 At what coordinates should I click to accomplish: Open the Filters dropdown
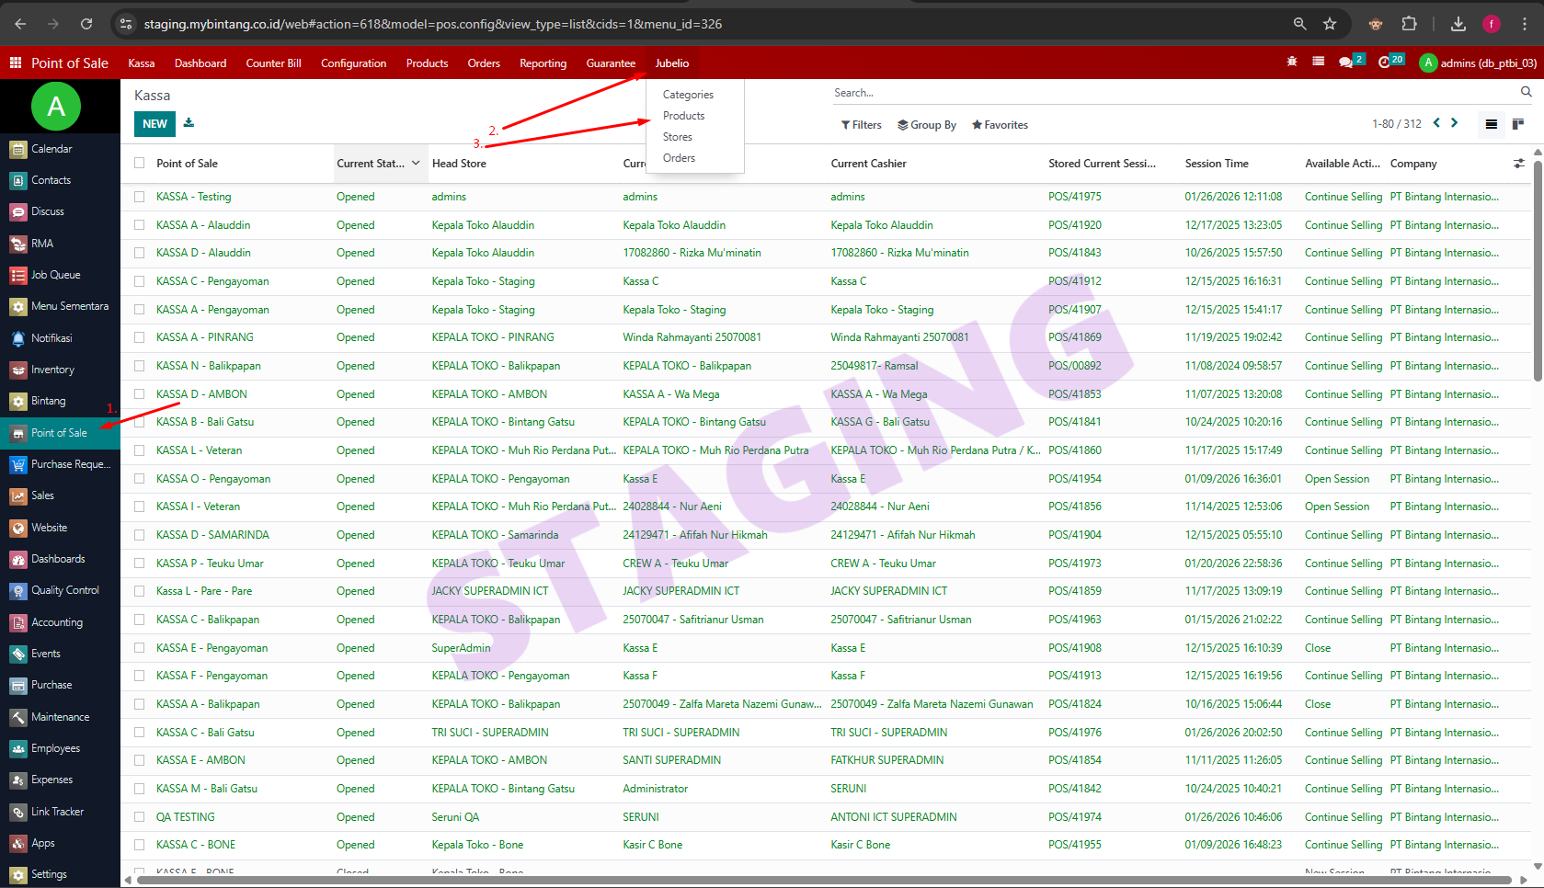point(861,125)
